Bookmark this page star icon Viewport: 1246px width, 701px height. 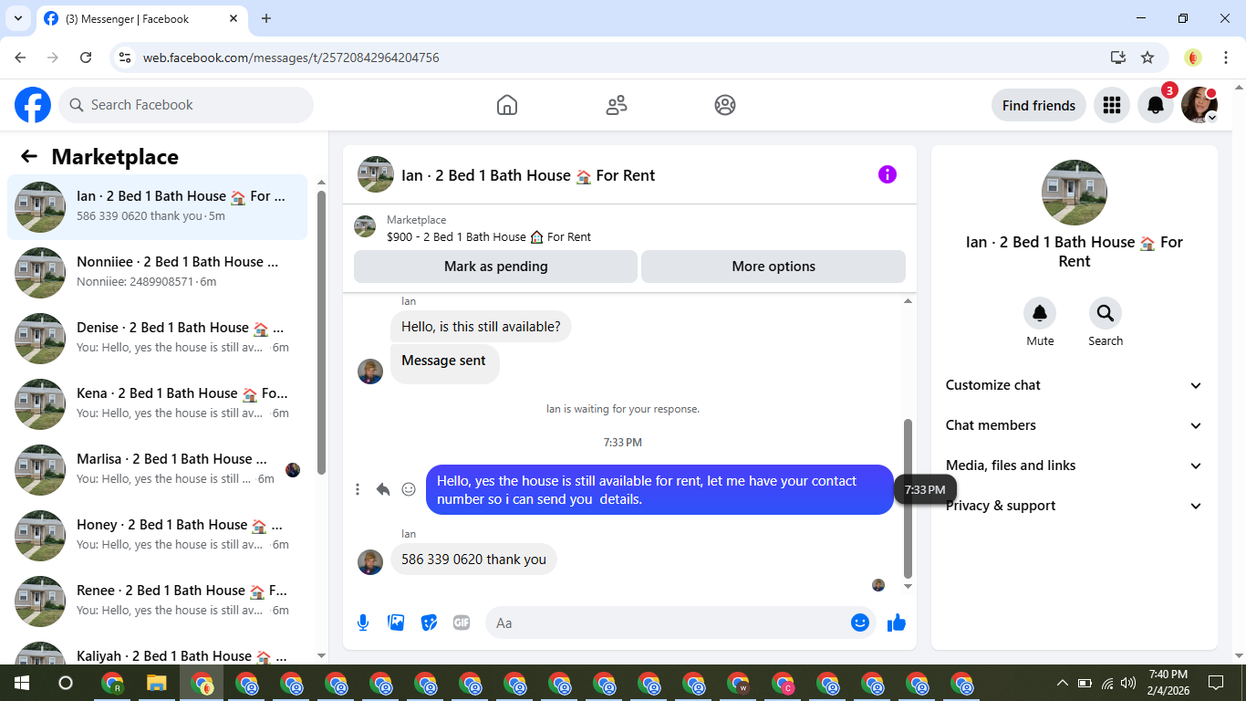[1147, 58]
